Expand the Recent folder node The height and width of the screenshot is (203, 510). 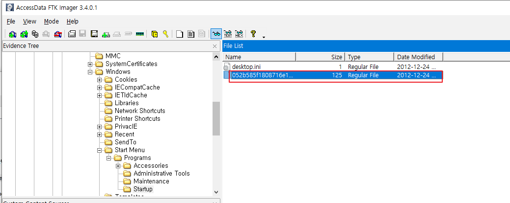(x=100, y=135)
